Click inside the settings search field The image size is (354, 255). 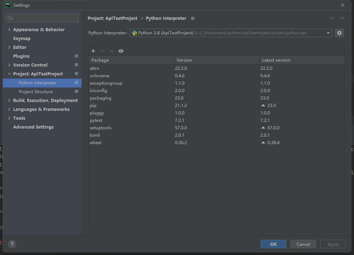coord(42,18)
